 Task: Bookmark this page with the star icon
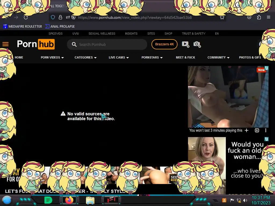(x=222, y=17)
